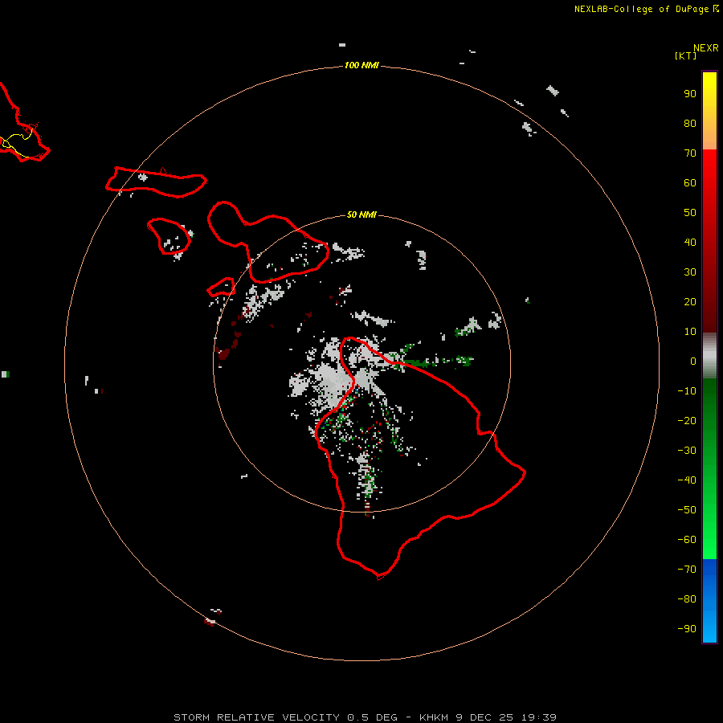Click the 20 value on the velocity scale

[x=690, y=302]
